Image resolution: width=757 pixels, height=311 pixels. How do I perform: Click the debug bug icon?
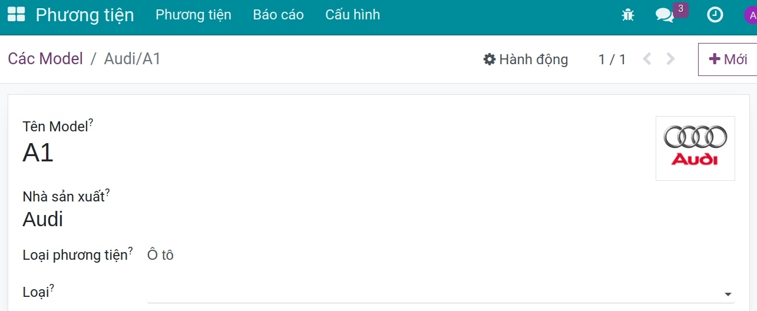coord(628,15)
